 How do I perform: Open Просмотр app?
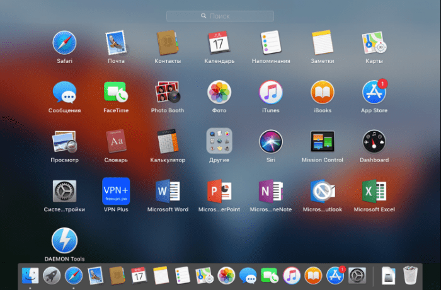64,141
